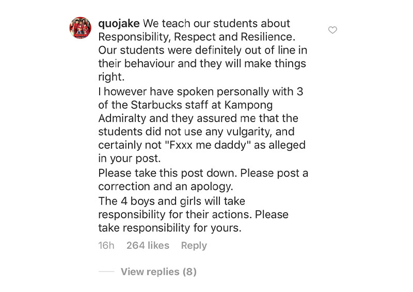Reply to quojake's comment
This screenshot has height=292, width=413.
[x=194, y=246]
